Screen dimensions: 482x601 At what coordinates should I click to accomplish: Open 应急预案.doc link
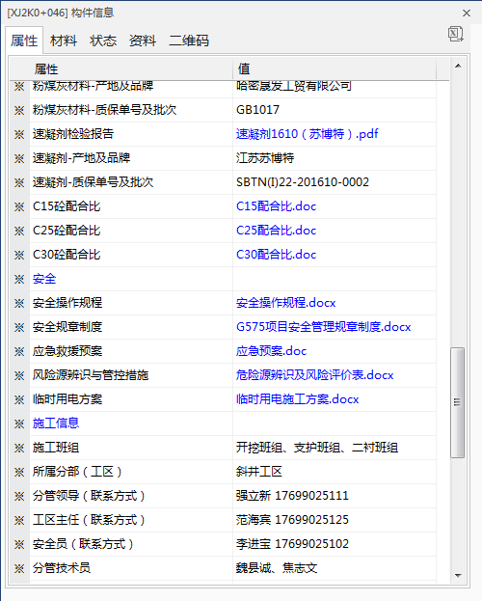[271, 351]
